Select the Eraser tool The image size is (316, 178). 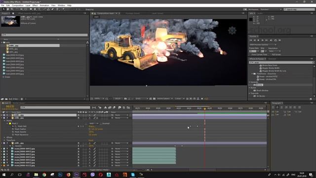point(53,9)
